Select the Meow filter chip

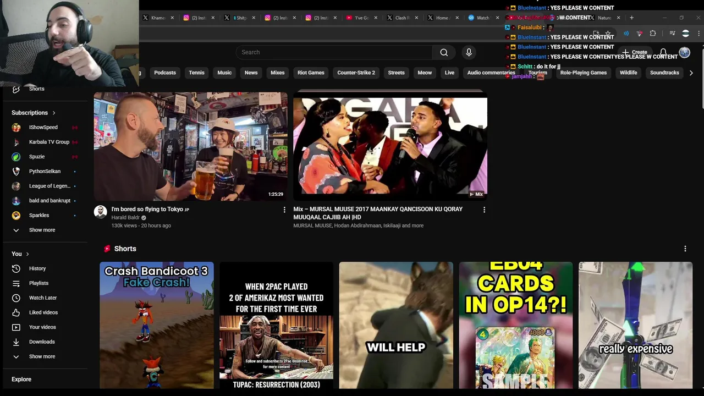point(425,73)
